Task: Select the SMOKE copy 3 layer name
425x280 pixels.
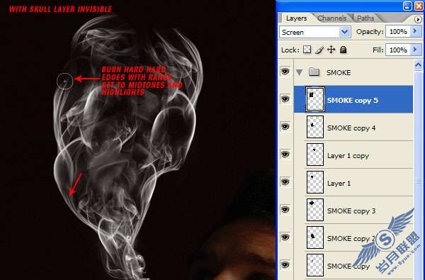Action: coord(351,211)
